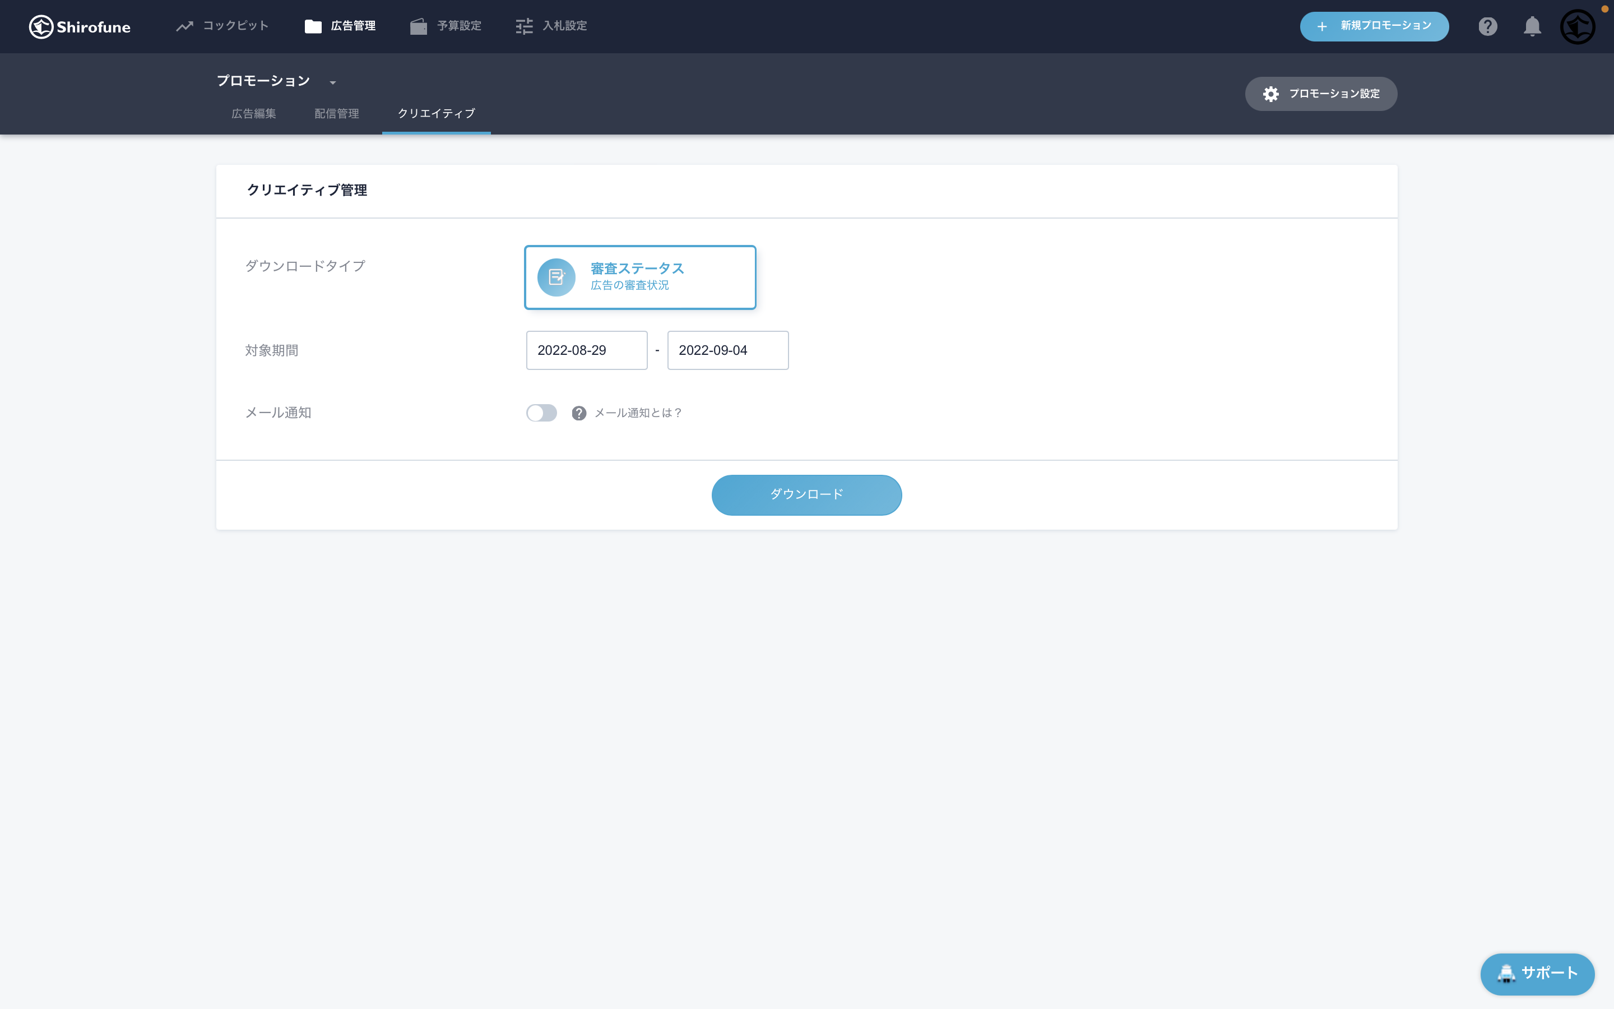Click the ダウンロードタイプ label

tap(305, 266)
